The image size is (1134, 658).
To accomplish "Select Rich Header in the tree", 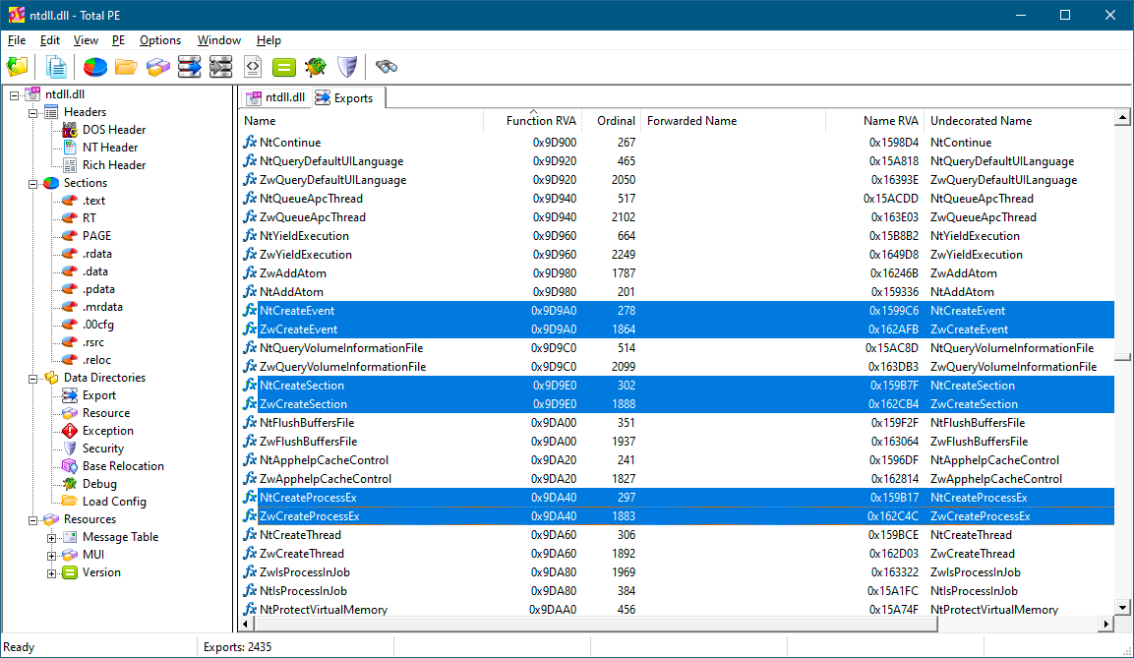I will [x=114, y=165].
